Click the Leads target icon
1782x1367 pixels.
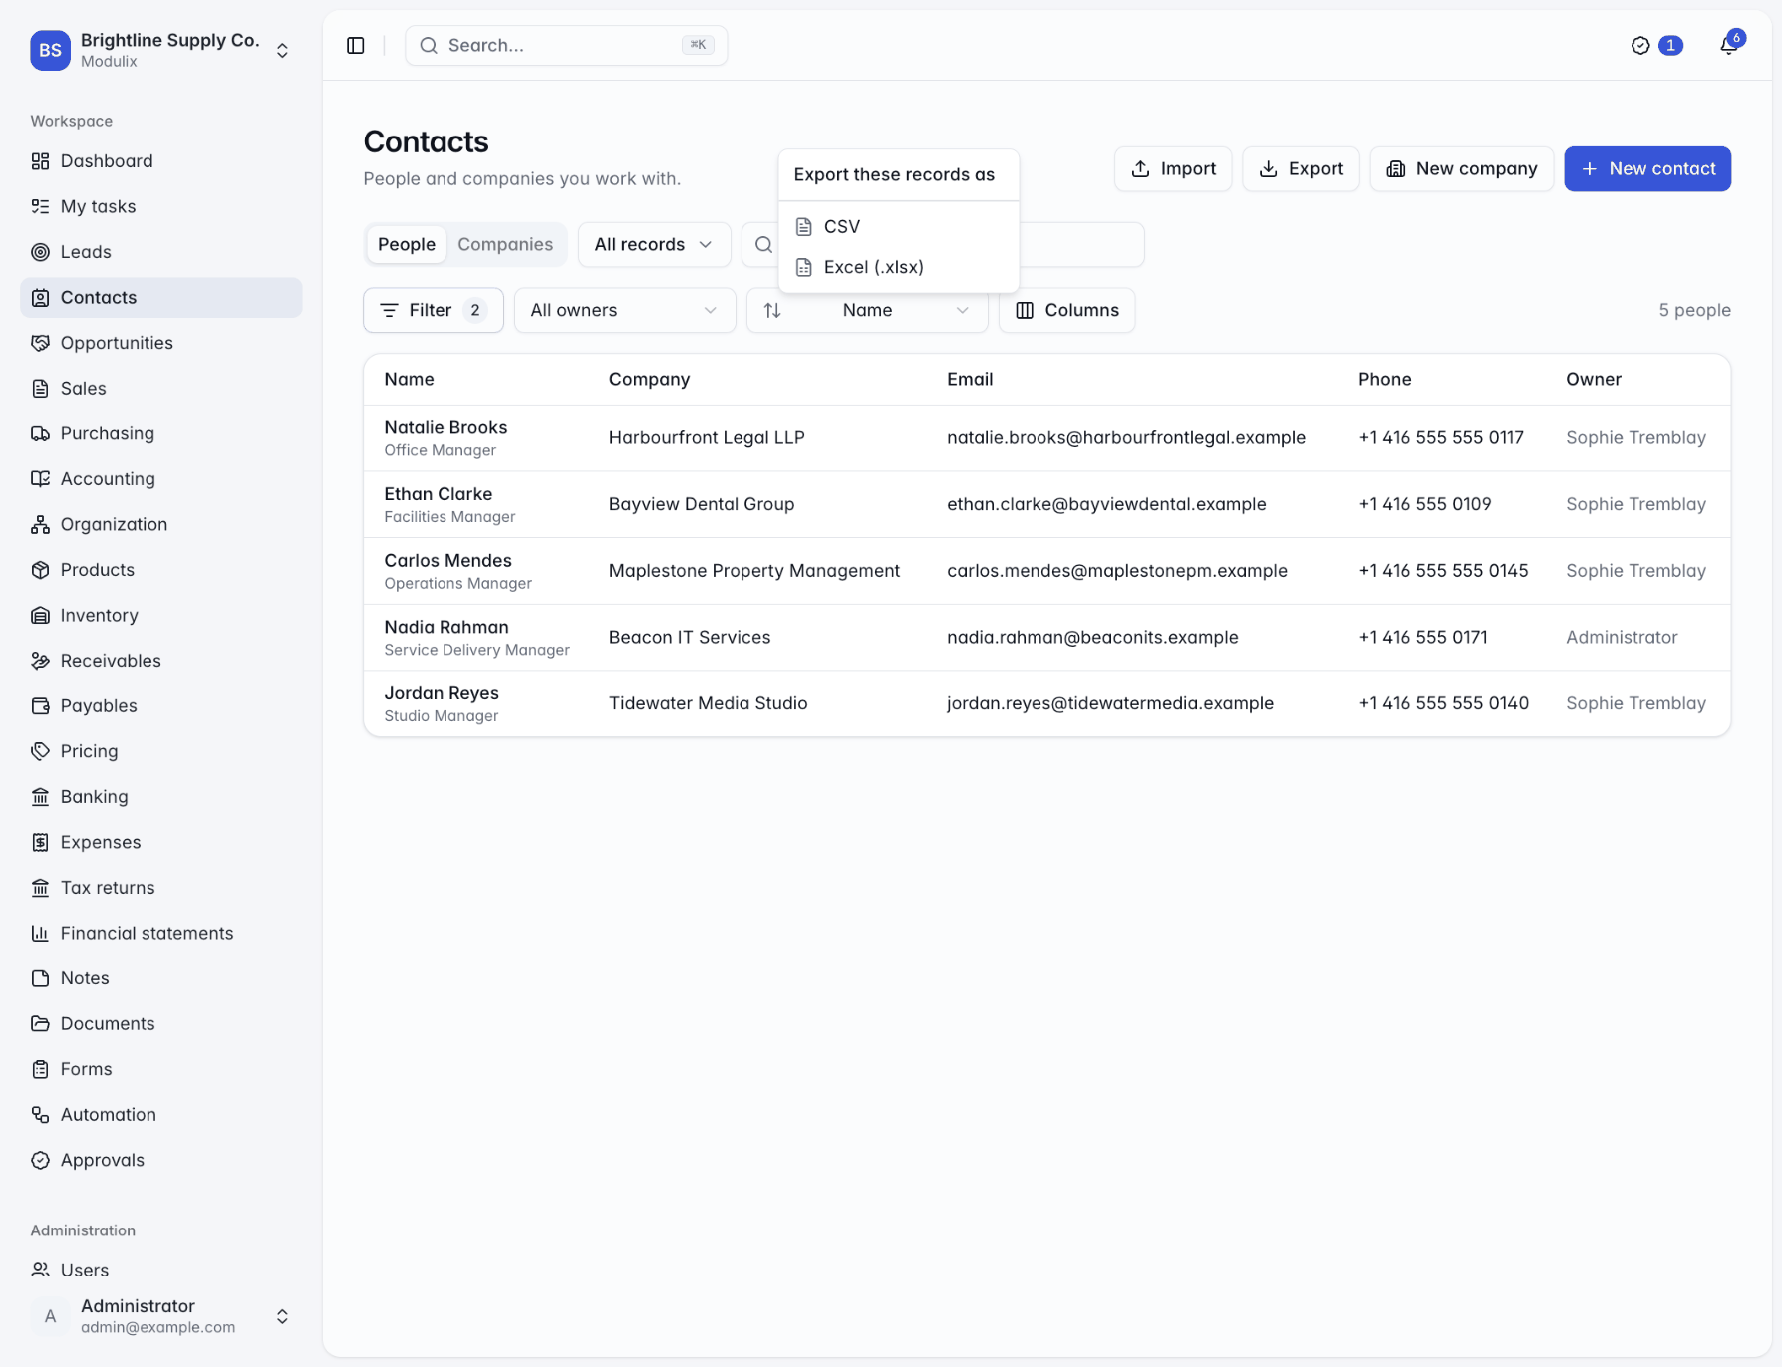[40, 252]
